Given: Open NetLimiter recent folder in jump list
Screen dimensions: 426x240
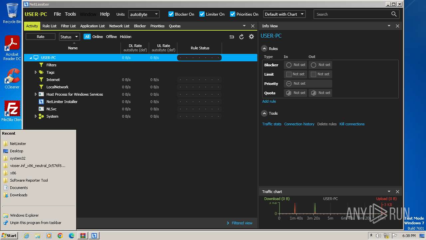Looking at the screenshot, I should (x=18, y=144).
